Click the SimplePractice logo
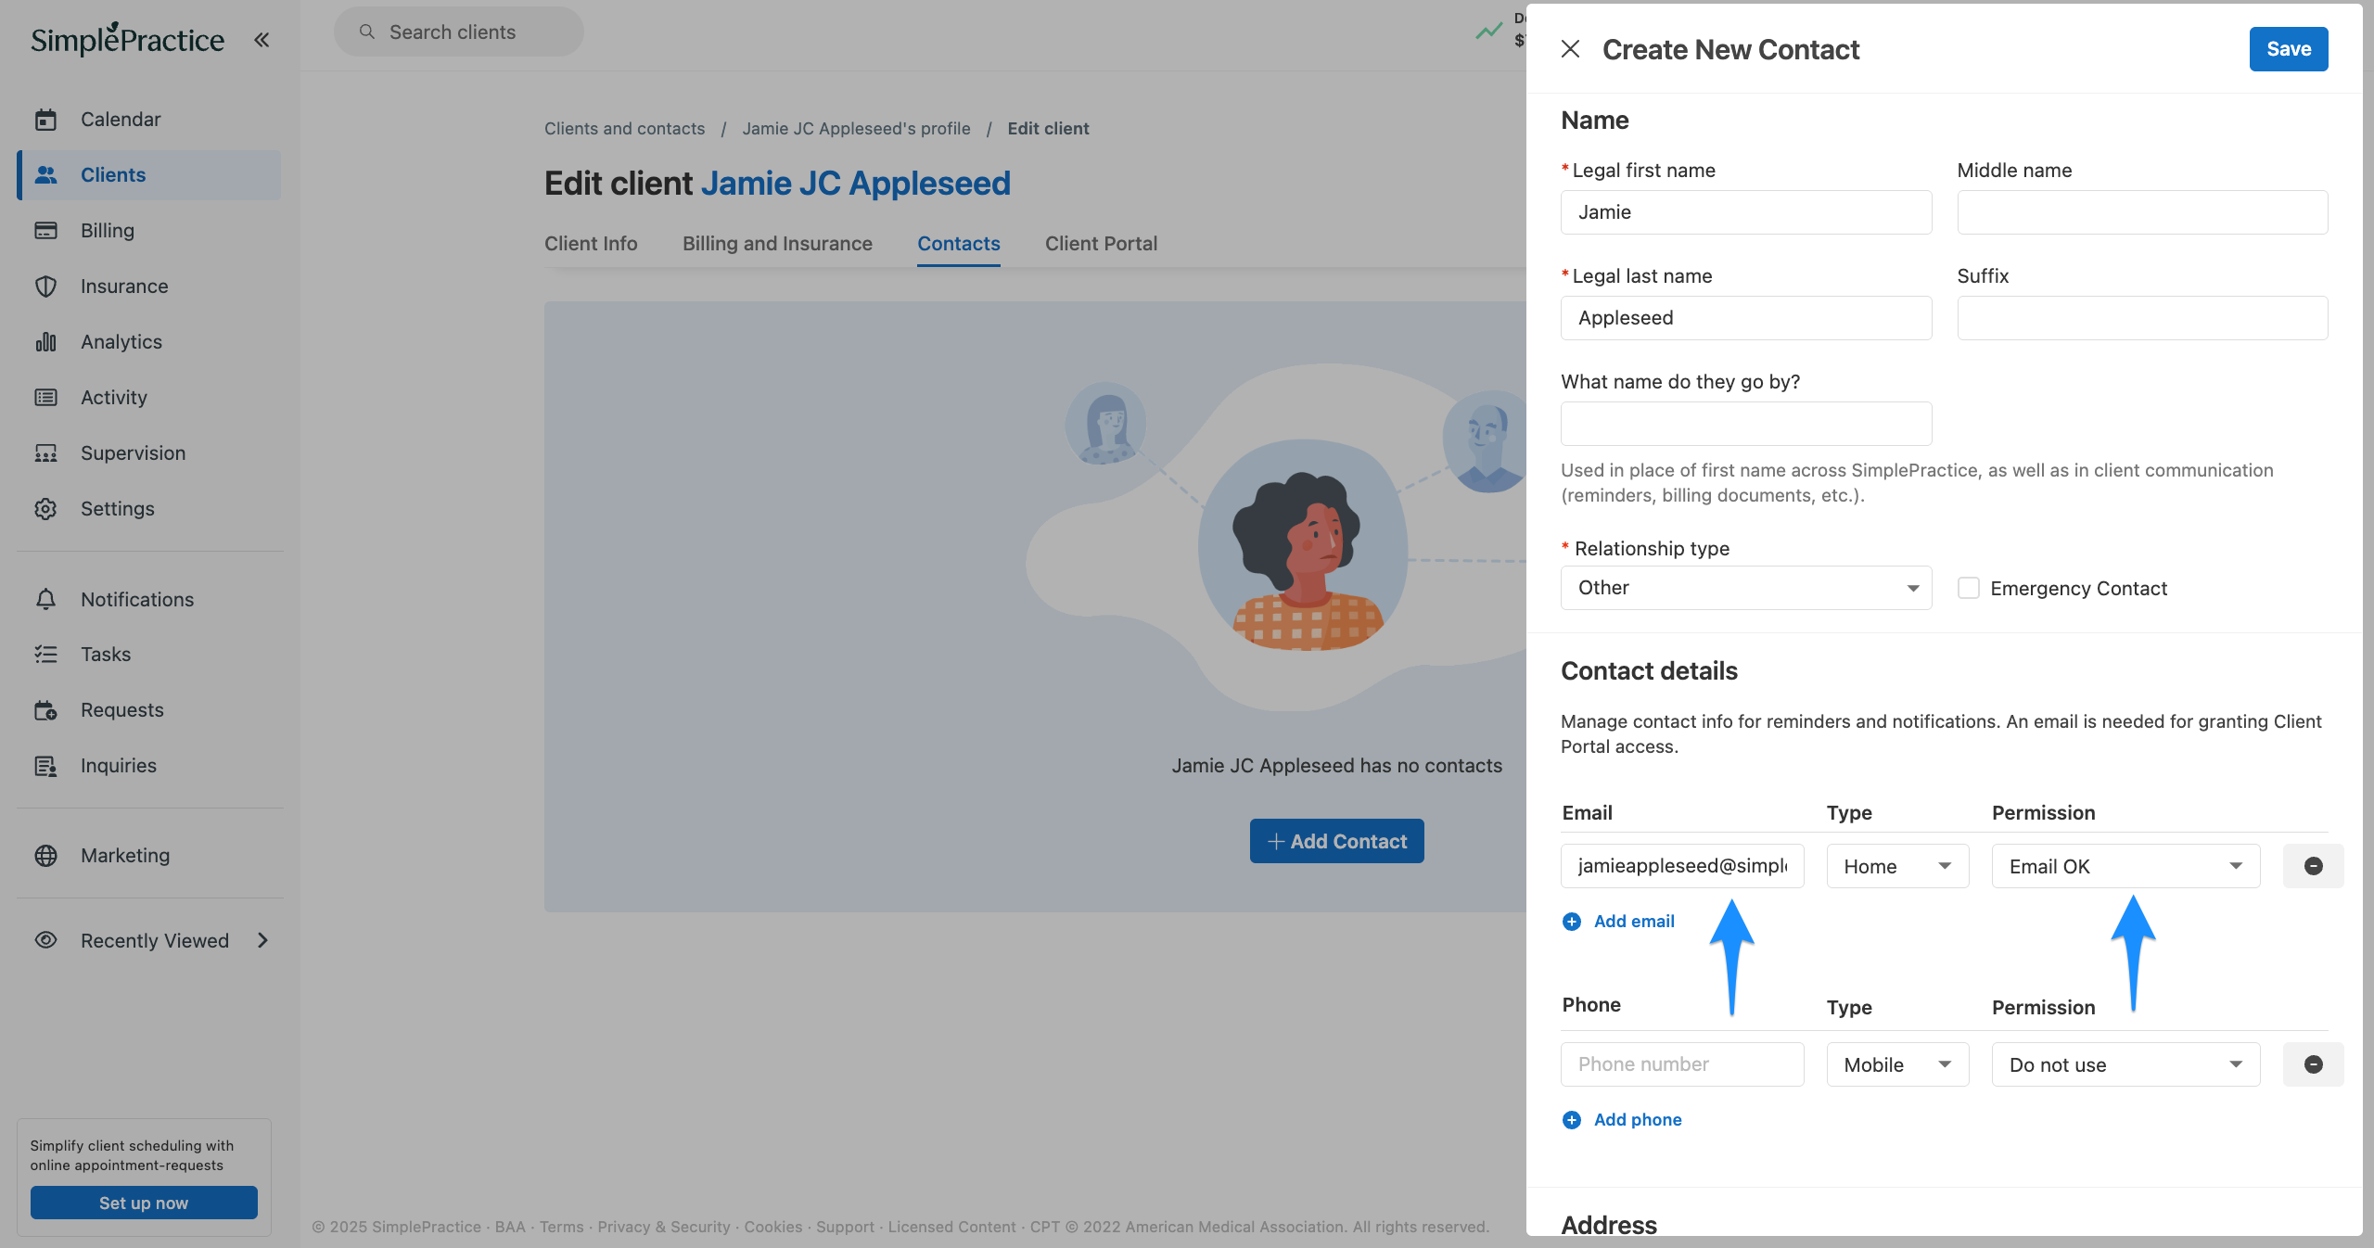 [x=127, y=39]
